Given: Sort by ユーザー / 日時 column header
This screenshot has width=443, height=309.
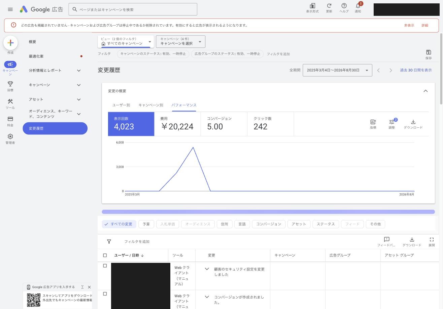Looking at the screenshot, I should pyautogui.click(x=129, y=255).
